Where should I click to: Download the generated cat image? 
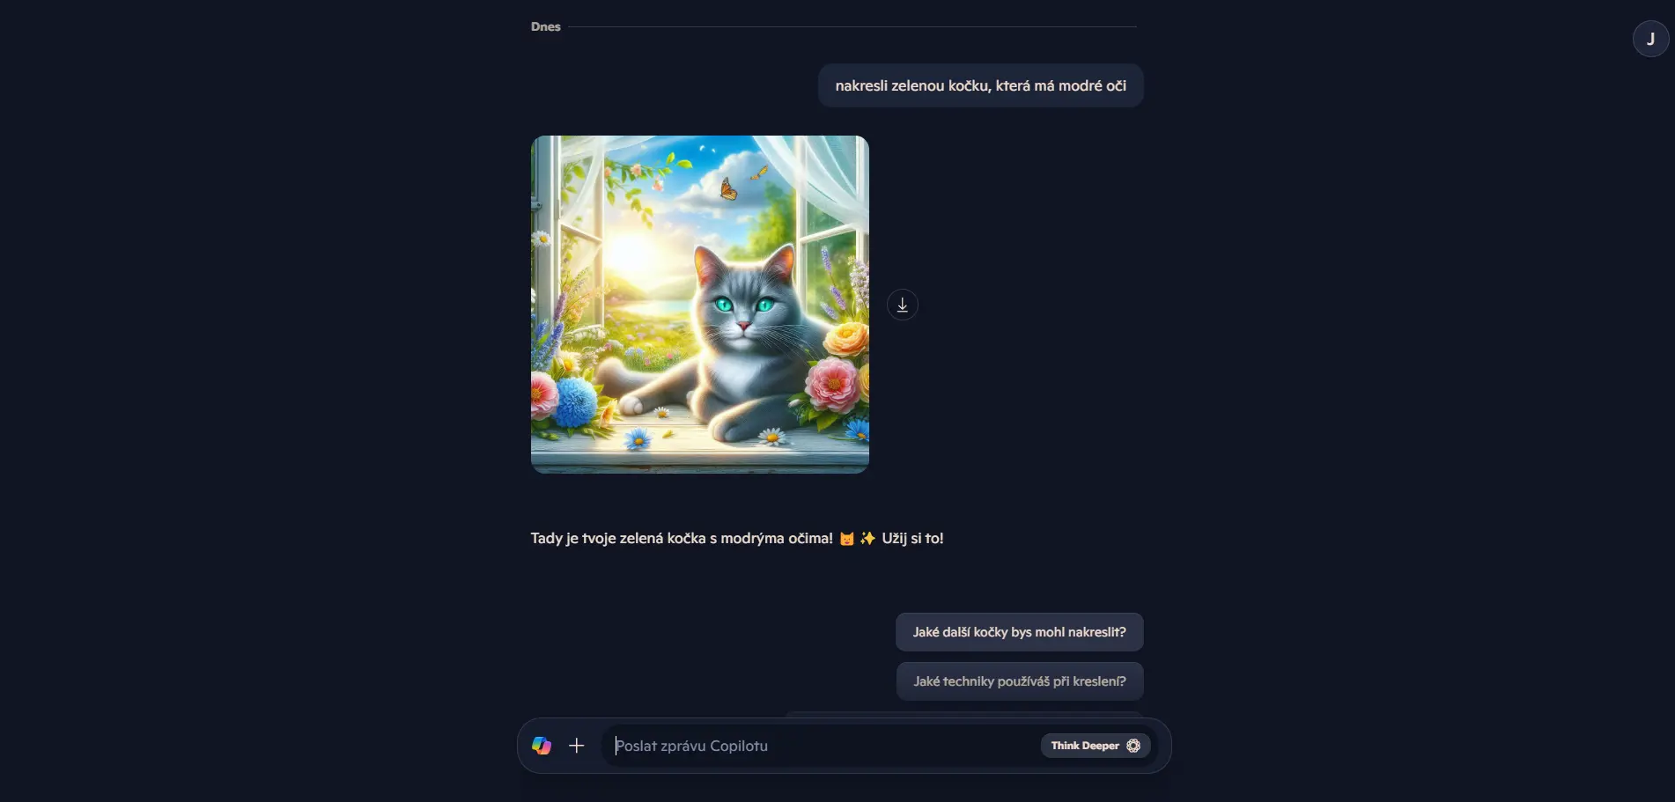click(903, 305)
